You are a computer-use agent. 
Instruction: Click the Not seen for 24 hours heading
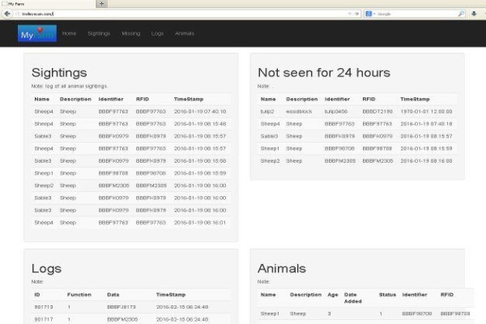[x=324, y=73]
